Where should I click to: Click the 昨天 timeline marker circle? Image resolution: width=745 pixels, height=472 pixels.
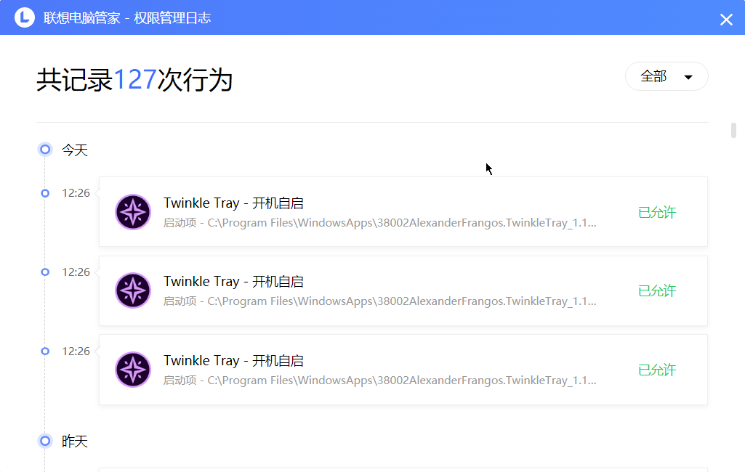coord(45,441)
